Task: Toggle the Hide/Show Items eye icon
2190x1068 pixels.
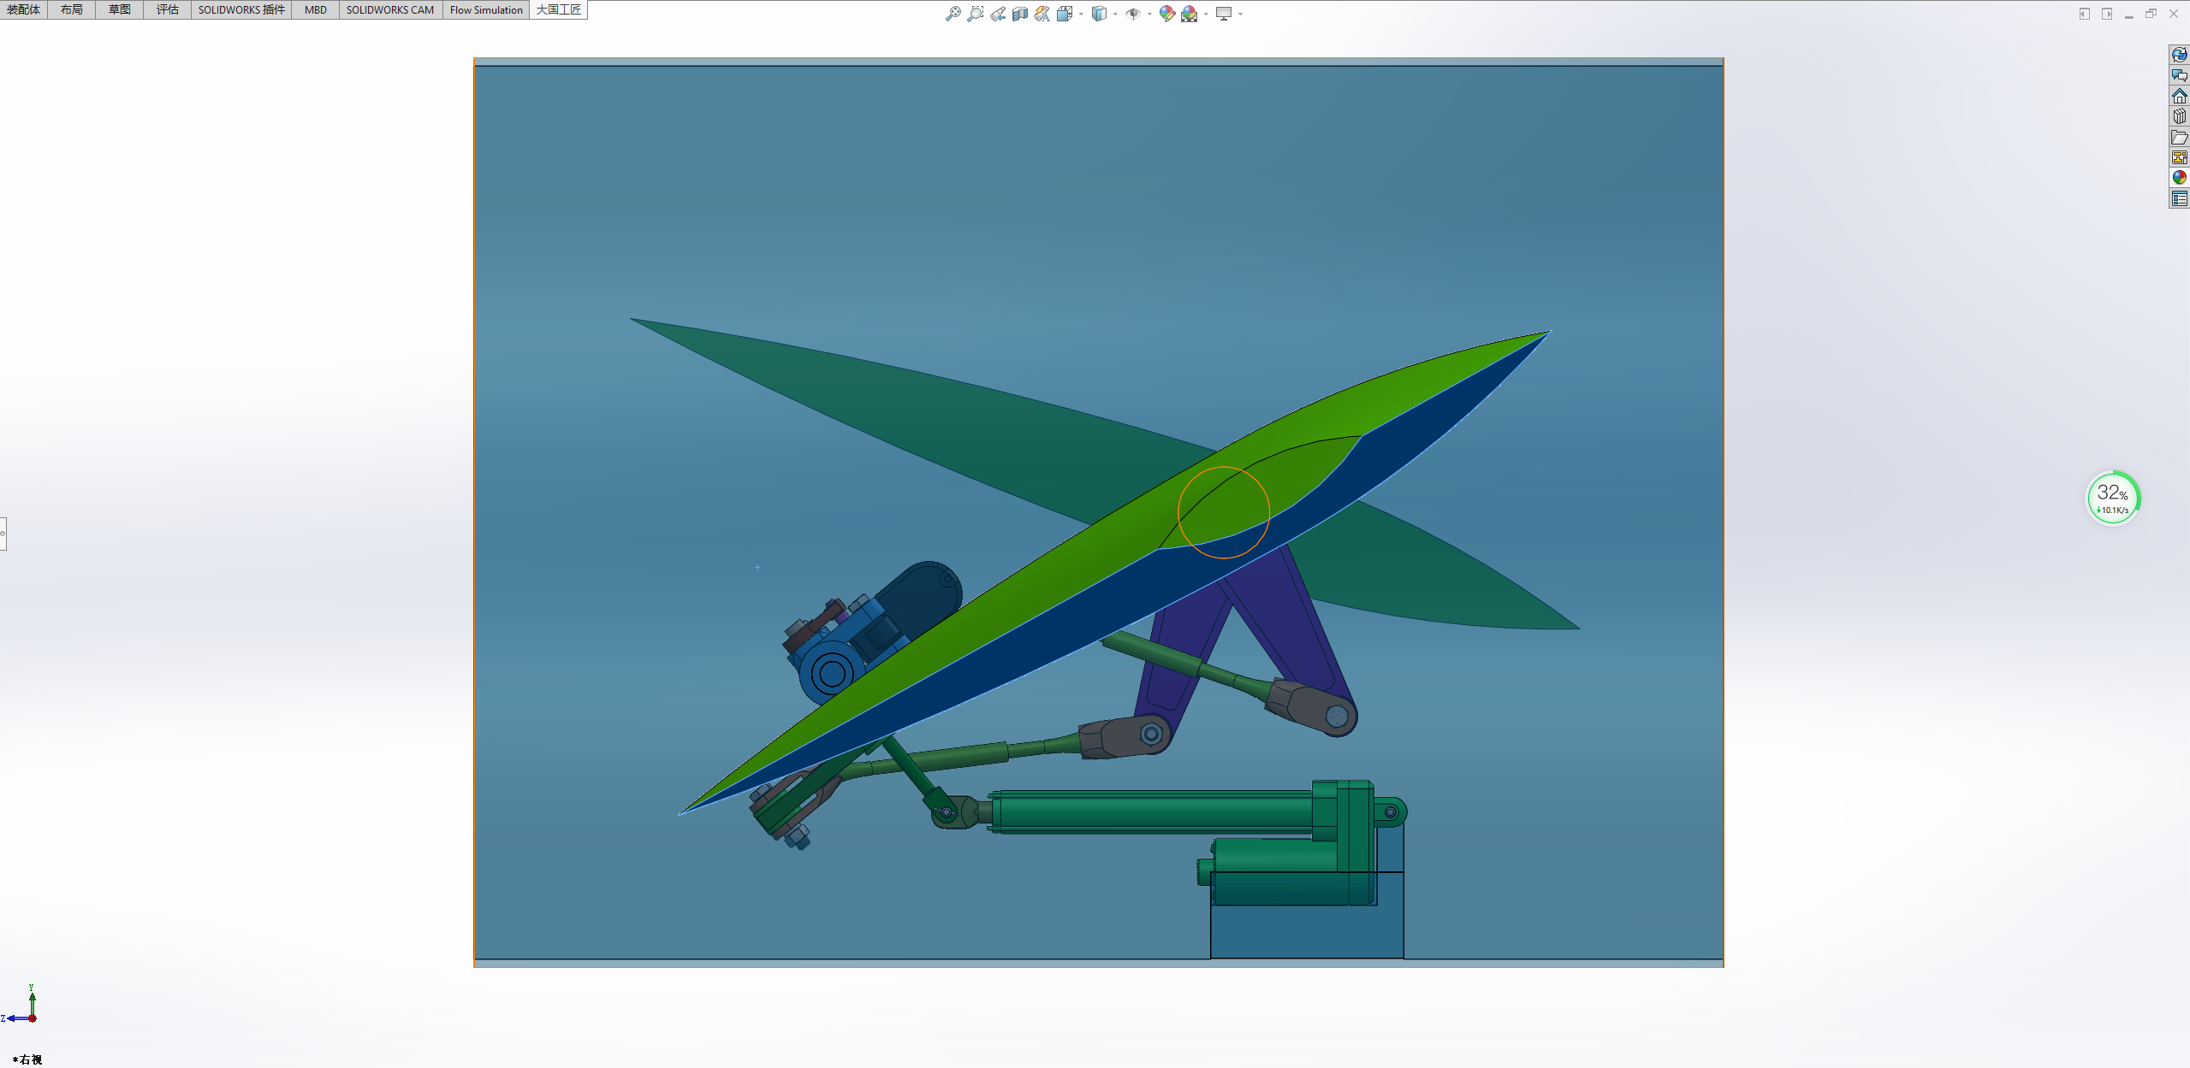Action: 1132,14
